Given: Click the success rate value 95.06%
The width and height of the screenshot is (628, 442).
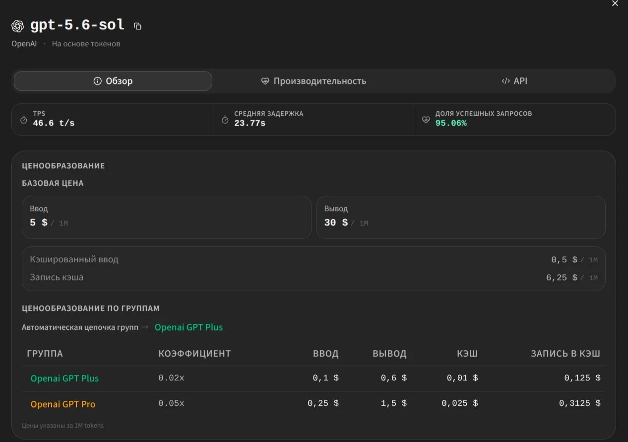Looking at the screenshot, I should point(451,123).
